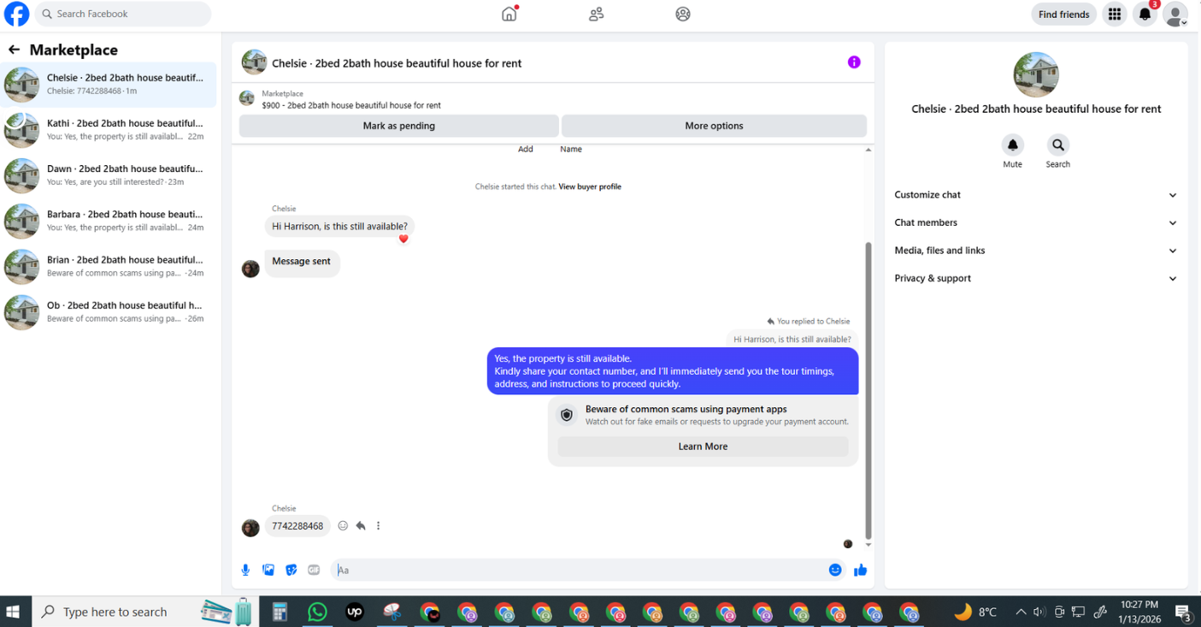Expand Chat members section
This screenshot has height=627, width=1201.
click(x=1035, y=222)
